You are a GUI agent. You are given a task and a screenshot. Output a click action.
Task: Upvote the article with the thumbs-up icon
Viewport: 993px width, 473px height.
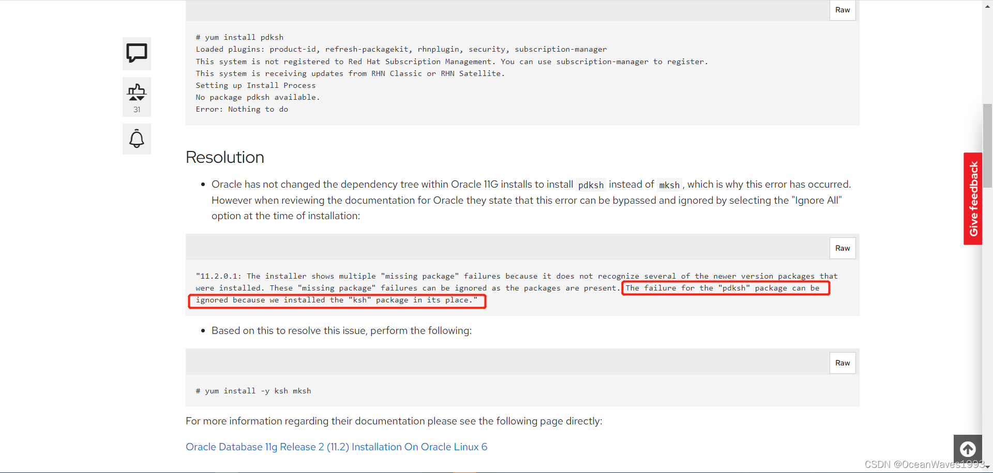(137, 92)
